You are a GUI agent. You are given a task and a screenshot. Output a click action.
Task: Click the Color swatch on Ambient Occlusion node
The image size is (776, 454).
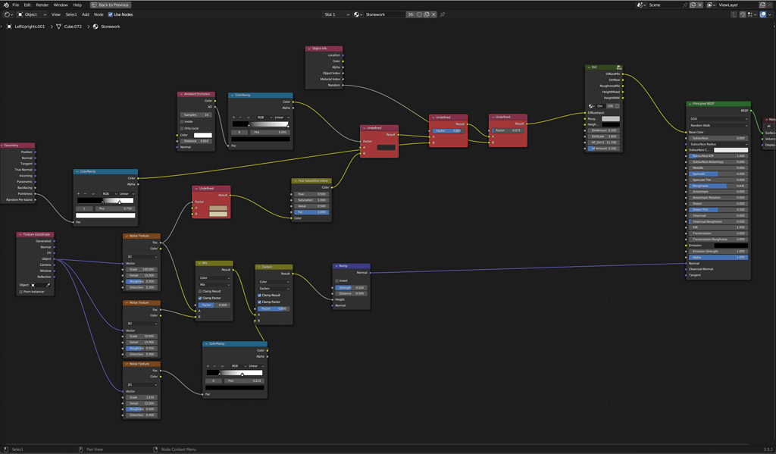click(x=203, y=135)
